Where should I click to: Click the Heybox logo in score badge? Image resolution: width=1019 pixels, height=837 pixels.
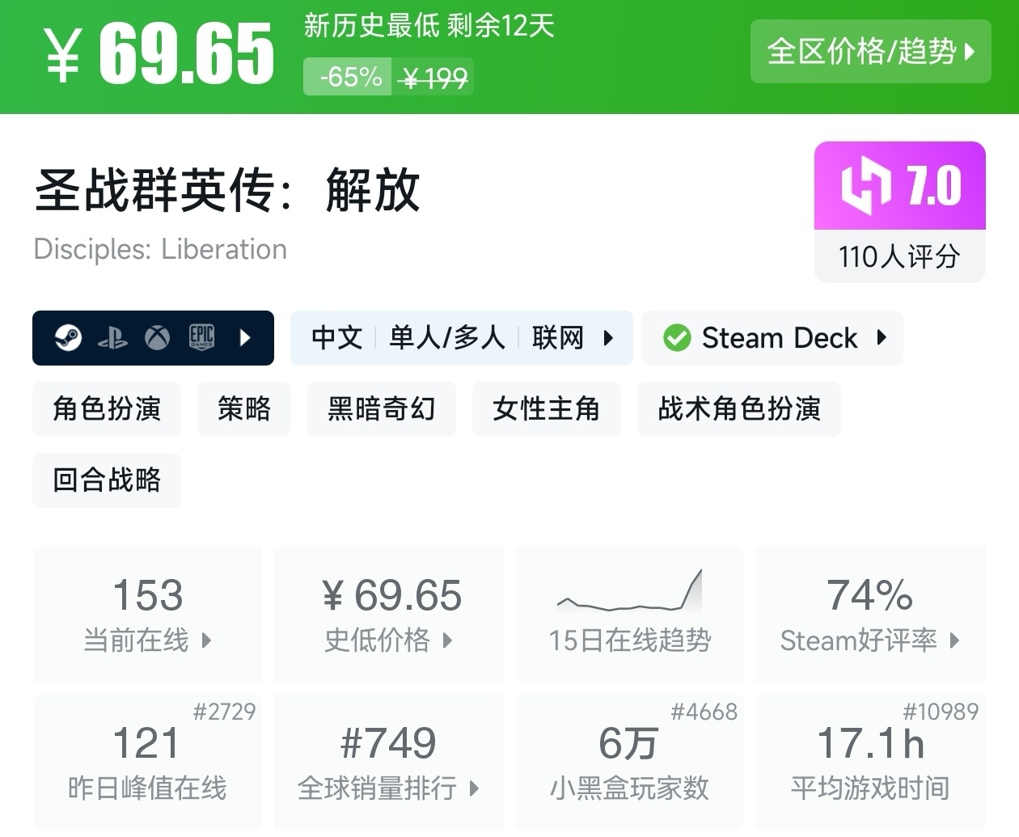866,187
